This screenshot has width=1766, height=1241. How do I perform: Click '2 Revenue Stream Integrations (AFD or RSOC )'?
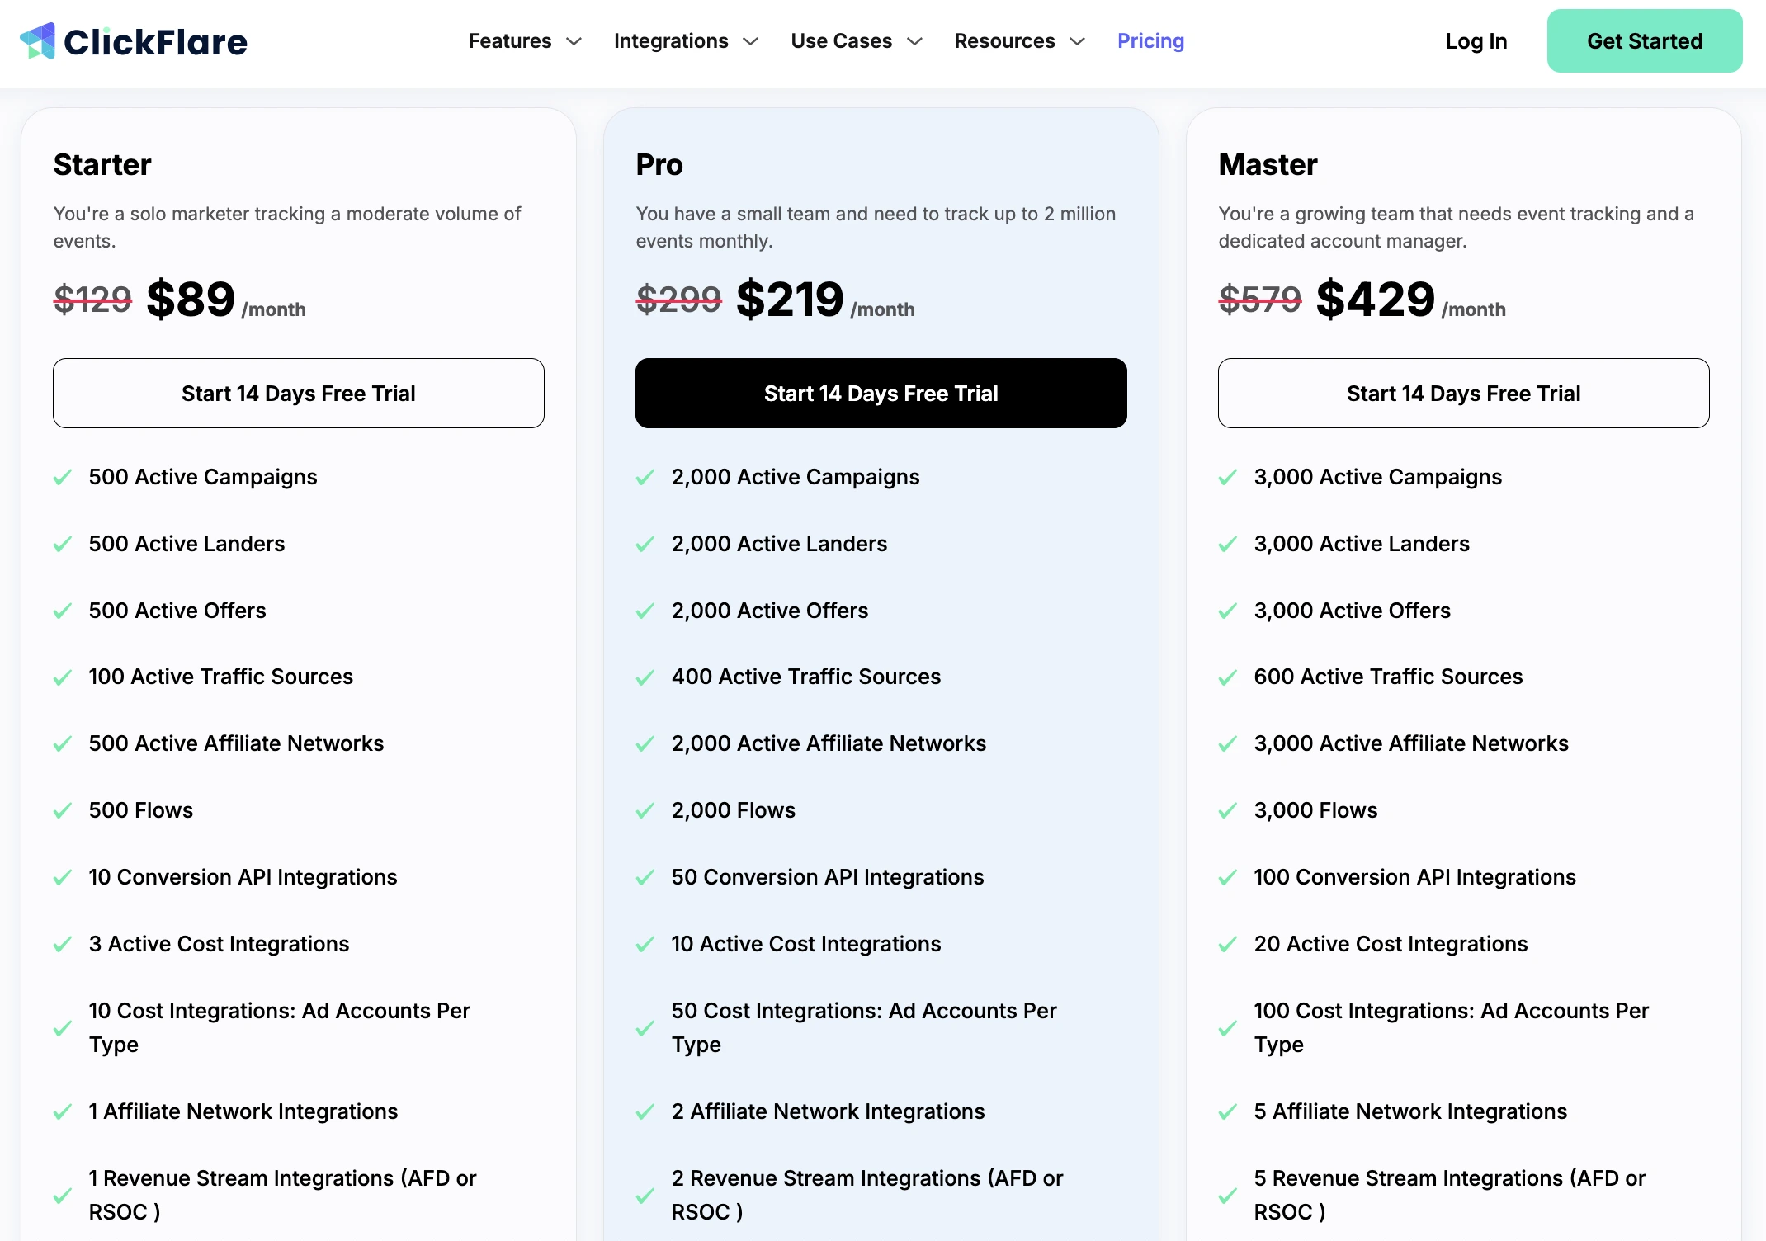coord(867,1195)
